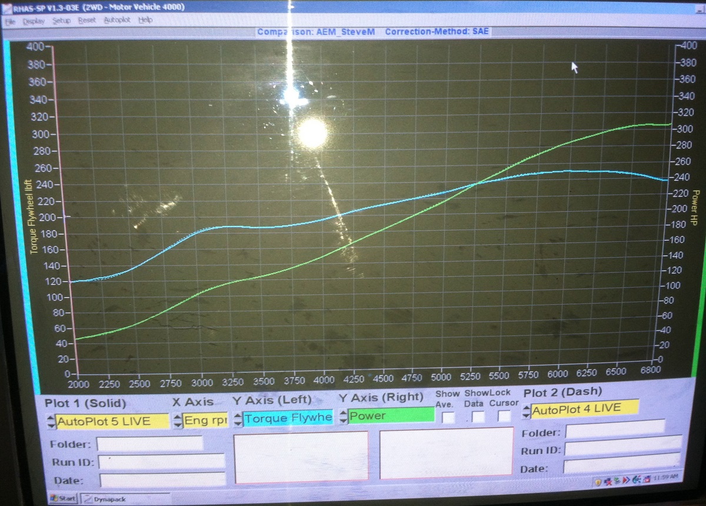Select the AutoPlot 5 LIVE plot field
706x506 pixels.
point(112,421)
